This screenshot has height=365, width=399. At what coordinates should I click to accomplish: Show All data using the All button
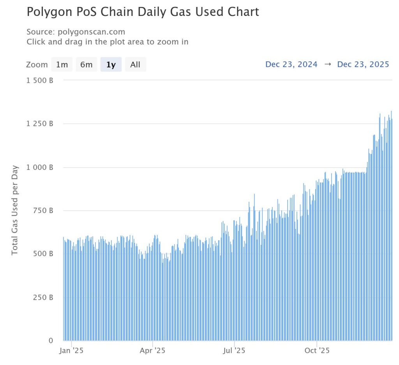(x=135, y=65)
